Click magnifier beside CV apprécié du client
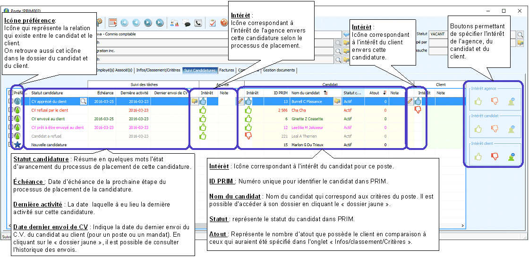Screen dimensions: 529x257 coord(83,101)
